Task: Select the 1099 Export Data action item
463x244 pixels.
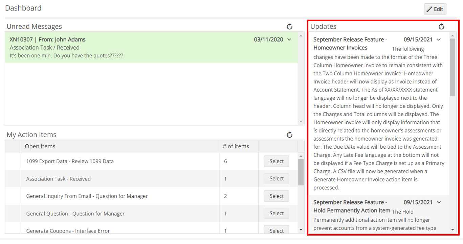Action: [x=277, y=161]
